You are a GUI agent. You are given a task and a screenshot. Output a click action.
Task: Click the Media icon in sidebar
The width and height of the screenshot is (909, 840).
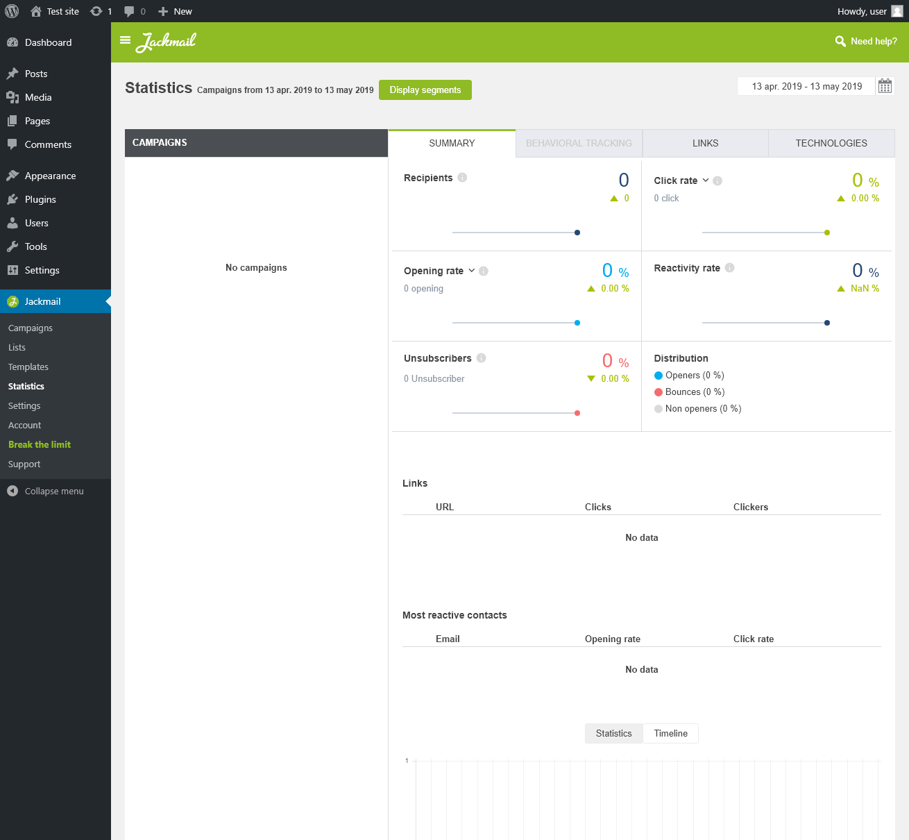[x=12, y=97]
